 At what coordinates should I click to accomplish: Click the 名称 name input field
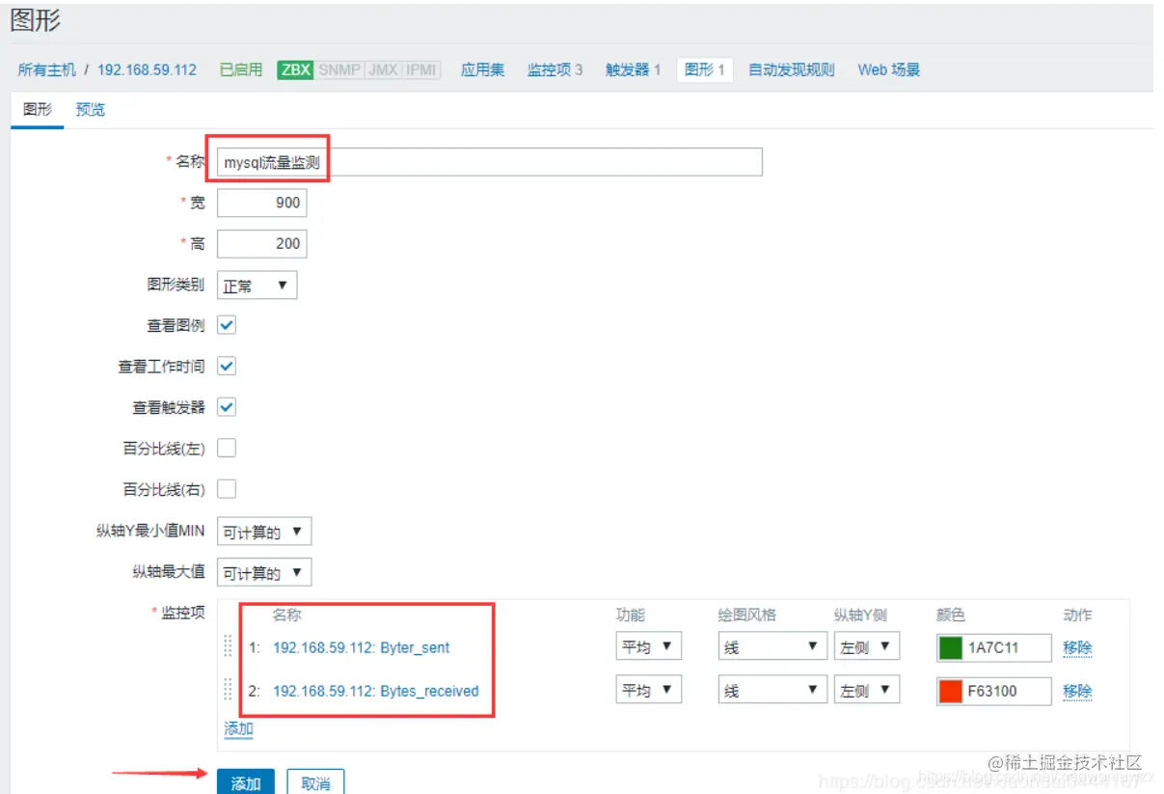490,162
